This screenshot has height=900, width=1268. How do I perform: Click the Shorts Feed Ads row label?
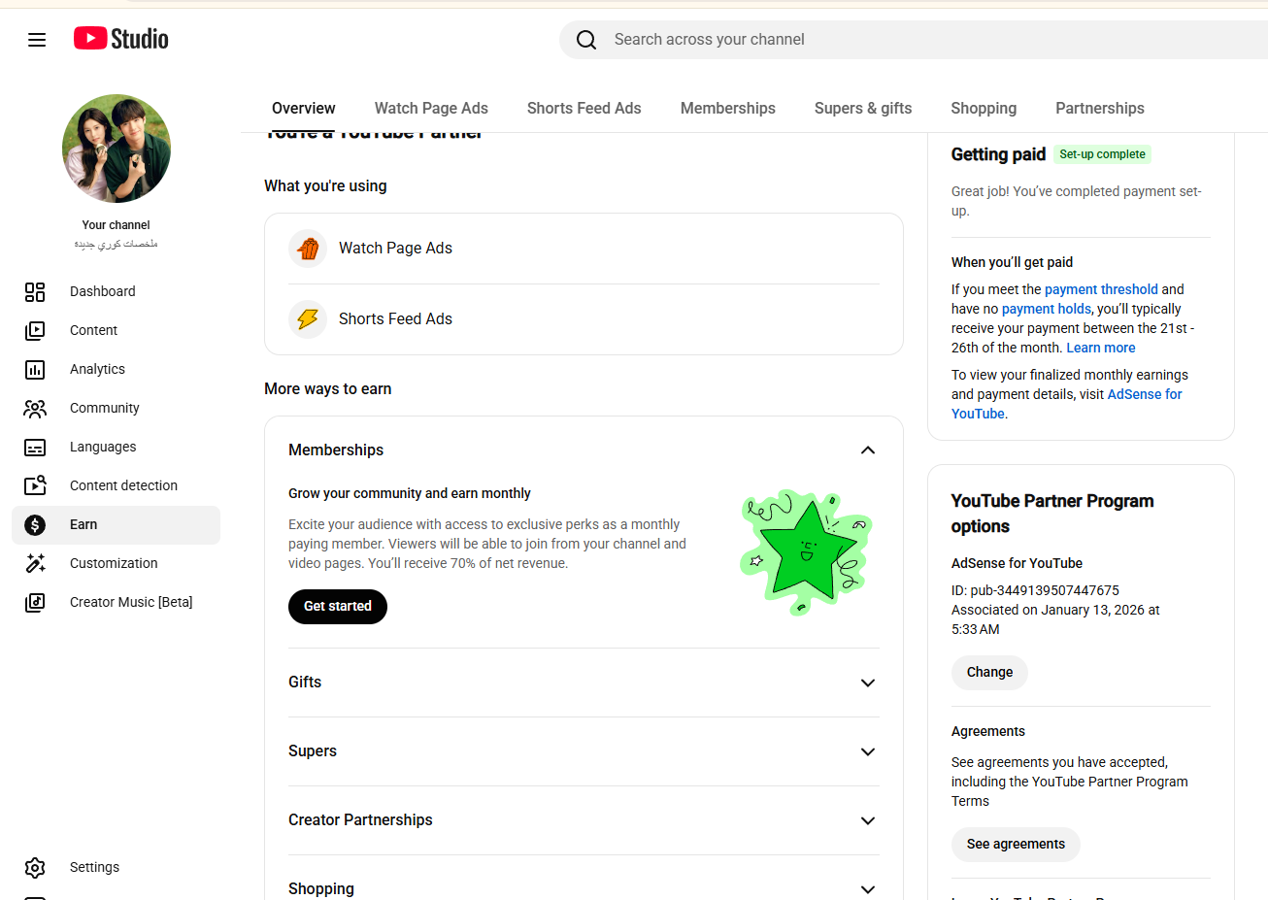point(395,319)
